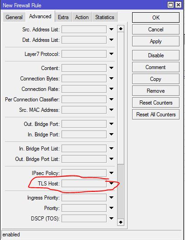Switch to the Extra tab
The image size is (185, 240).
pos(63,17)
